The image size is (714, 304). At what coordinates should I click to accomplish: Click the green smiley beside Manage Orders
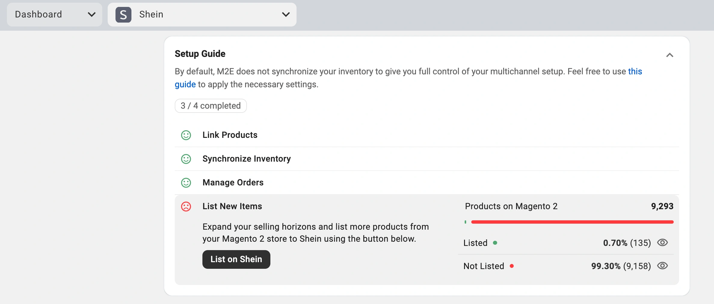(x=186, y=183)
